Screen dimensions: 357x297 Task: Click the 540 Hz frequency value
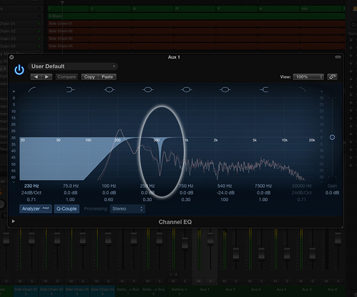click(x=225, y=186)
